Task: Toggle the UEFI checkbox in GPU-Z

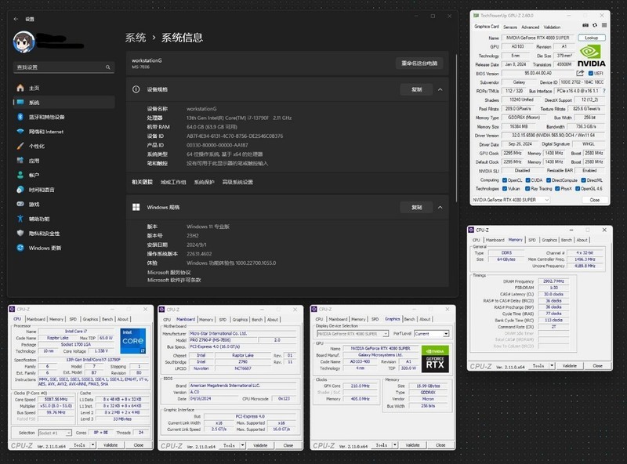Action: (589, 73)
